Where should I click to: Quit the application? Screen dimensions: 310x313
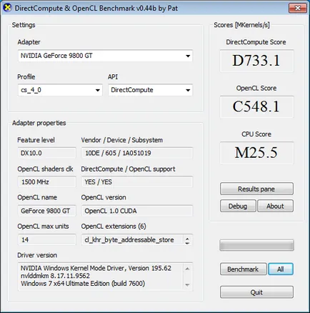click(256, 292)
